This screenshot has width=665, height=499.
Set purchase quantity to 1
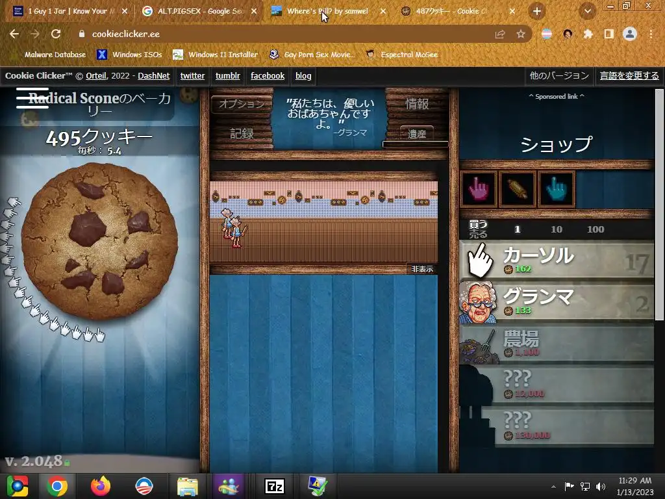517,229
